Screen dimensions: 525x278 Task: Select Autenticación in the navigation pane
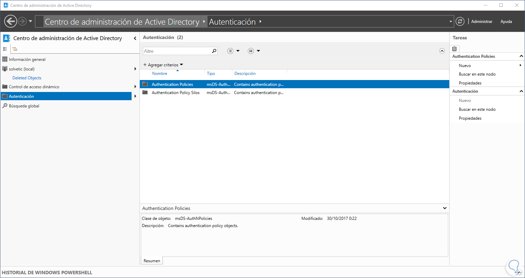(66, 96)
